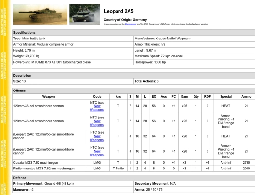Click the Ammo column header
This screenshot has height=195, width=260.
point(247,96)
